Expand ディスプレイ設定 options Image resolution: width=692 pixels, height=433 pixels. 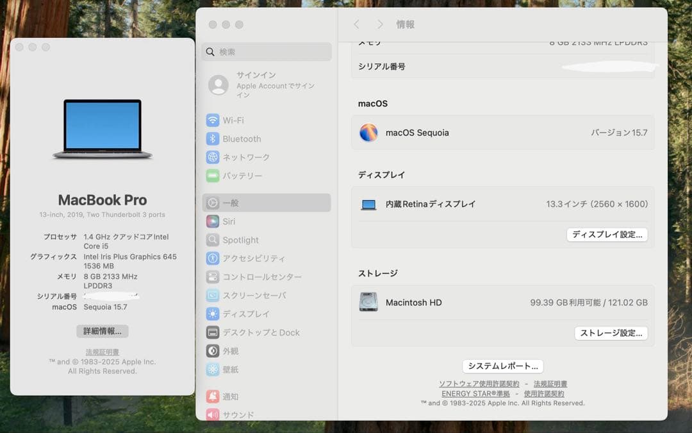point(607,235)
